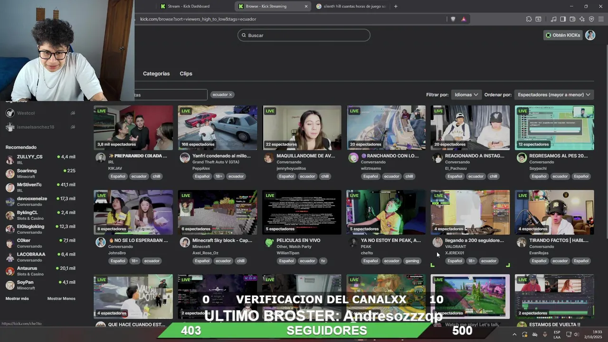Open the Clips tab
This screenshot has height=342, width=608.
pyautogui.click(x=186, y=74)
